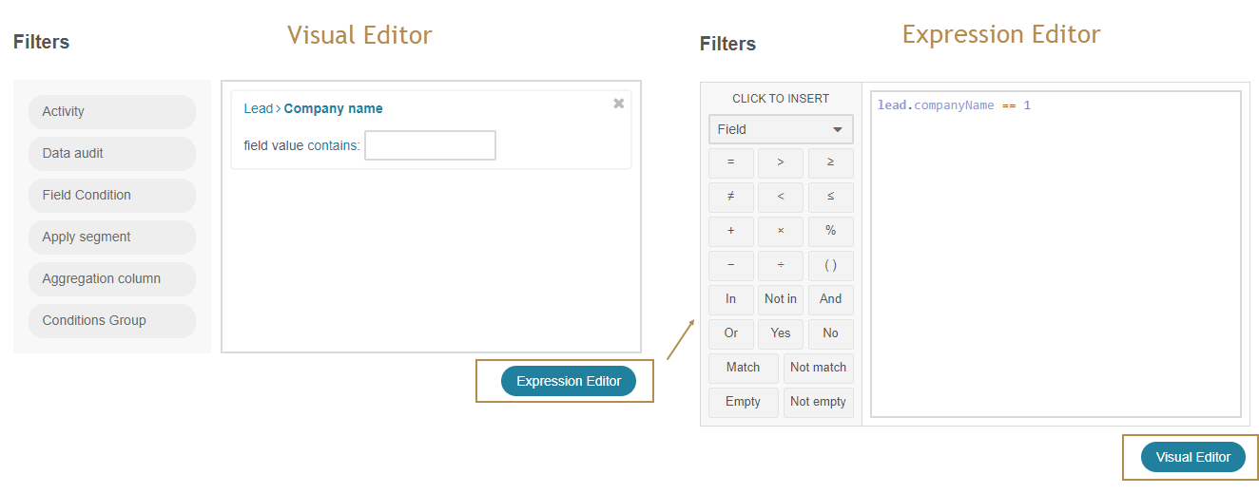
Task: Insert the equals operator symbol
Action: pyautogui.click(x=730, y=162)
